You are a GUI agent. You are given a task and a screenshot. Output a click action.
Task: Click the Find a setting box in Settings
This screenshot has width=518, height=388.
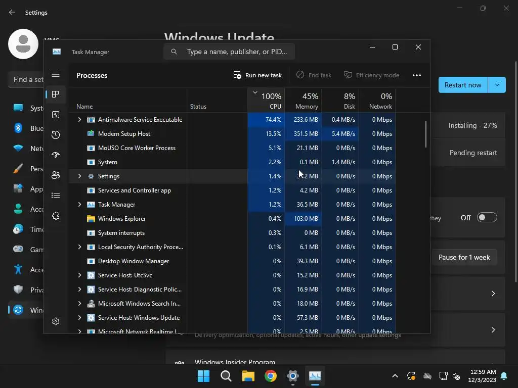[x=26, y=79]
